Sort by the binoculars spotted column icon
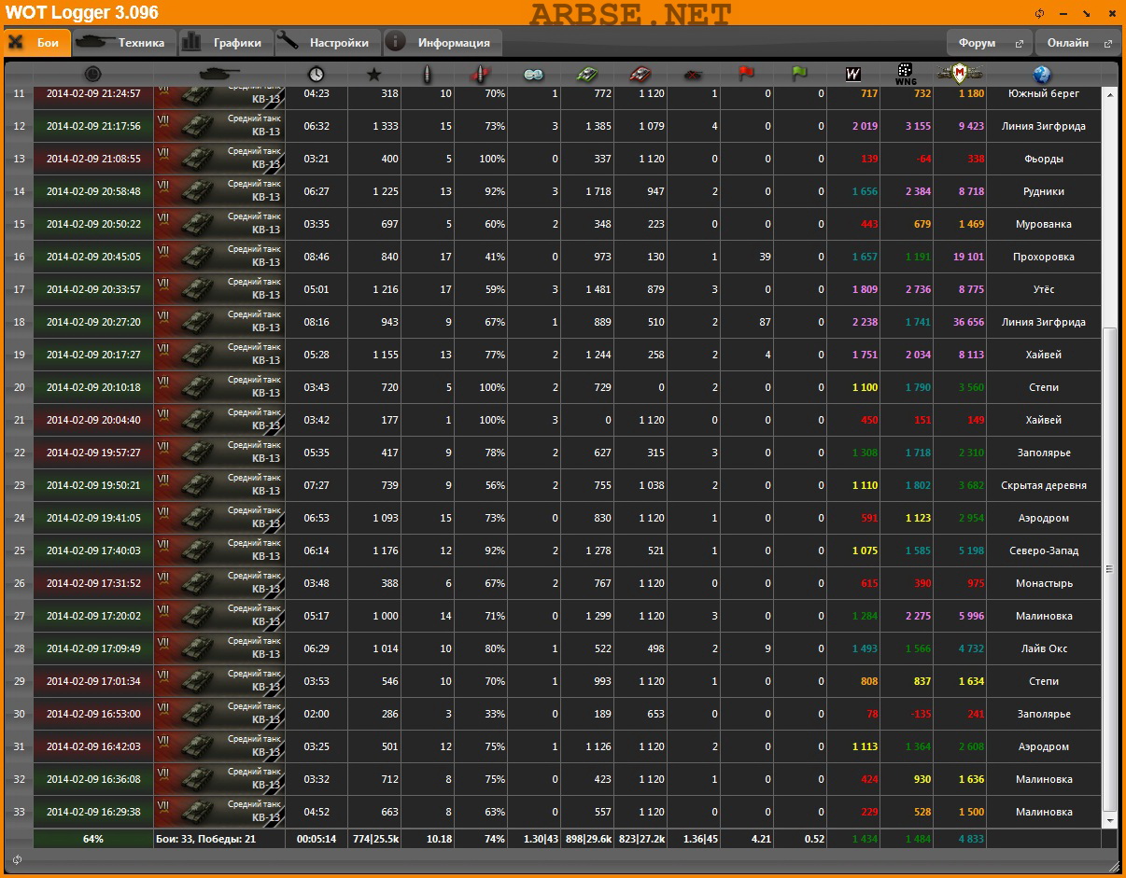This screenshot has width=1126, height=878. click(x=533, y=74)
